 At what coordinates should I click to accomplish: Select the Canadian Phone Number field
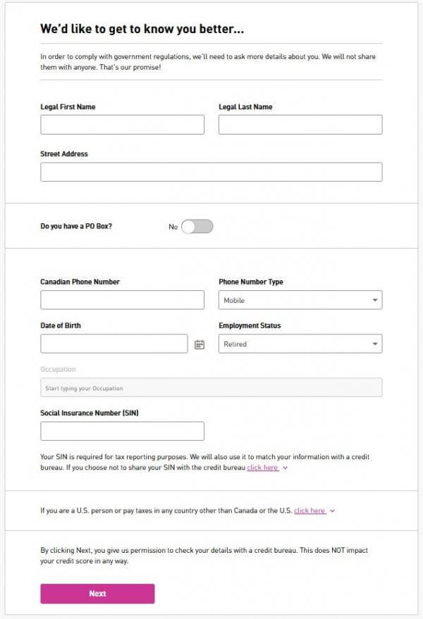pos(122,301)
